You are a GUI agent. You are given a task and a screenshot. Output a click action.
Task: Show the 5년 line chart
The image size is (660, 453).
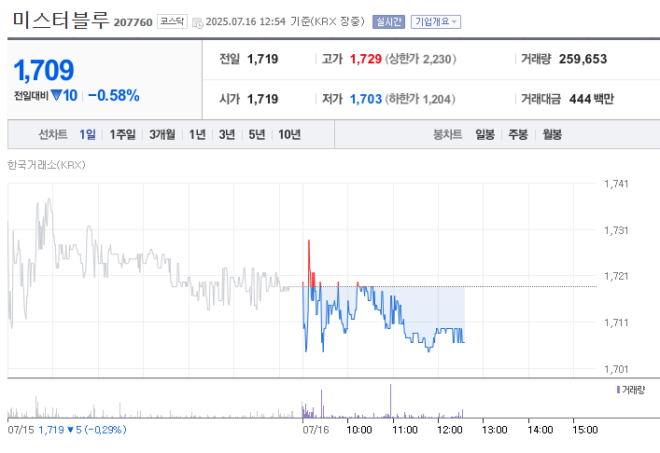tap(257, 134)
